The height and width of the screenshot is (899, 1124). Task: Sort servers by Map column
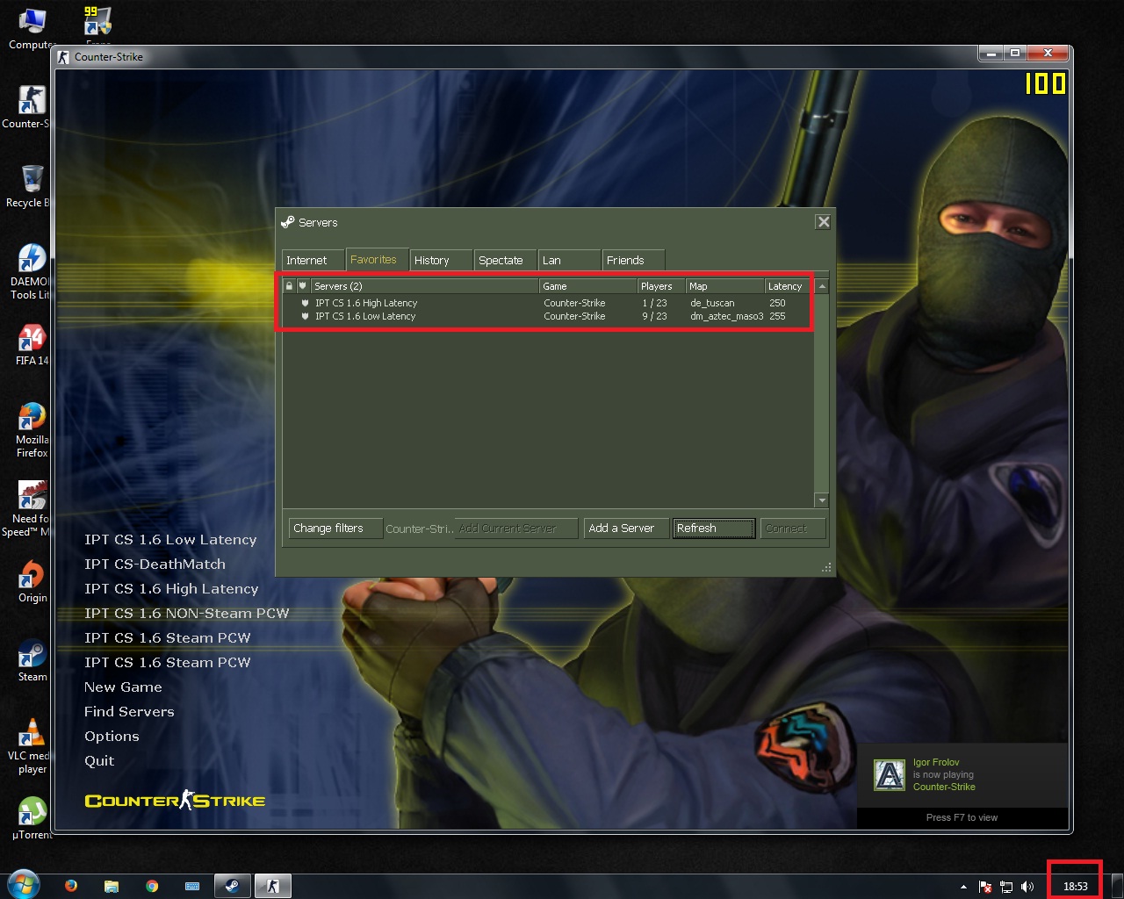[724, 286]
